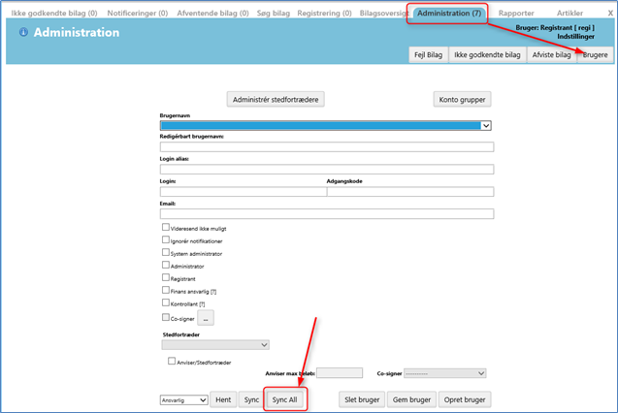Viewport: 618px width, 413px height.
Task: Click the Co-signer ellipsis button
Action: tap(206, 317)
